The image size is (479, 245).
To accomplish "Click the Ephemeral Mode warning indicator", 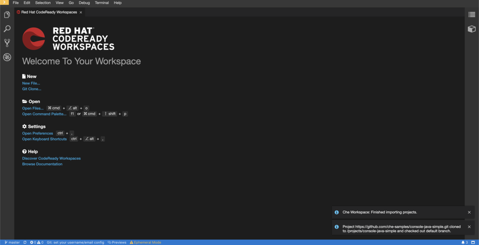I will coord(145,242).
